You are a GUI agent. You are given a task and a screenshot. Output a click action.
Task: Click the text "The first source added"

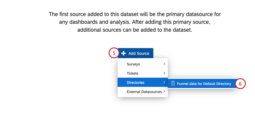76,14
